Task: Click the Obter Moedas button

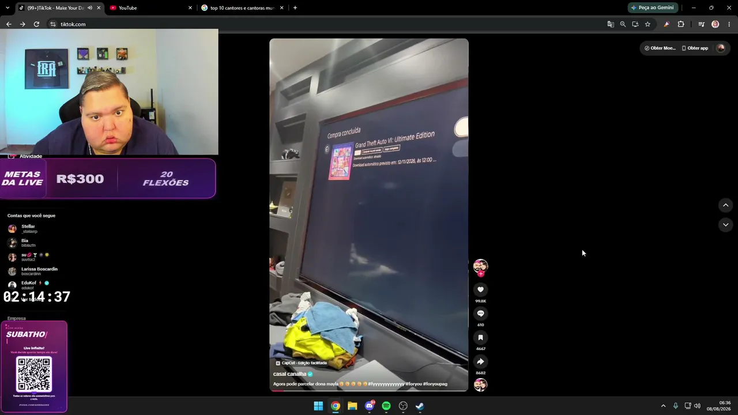Action: click(x=660, y=48)
